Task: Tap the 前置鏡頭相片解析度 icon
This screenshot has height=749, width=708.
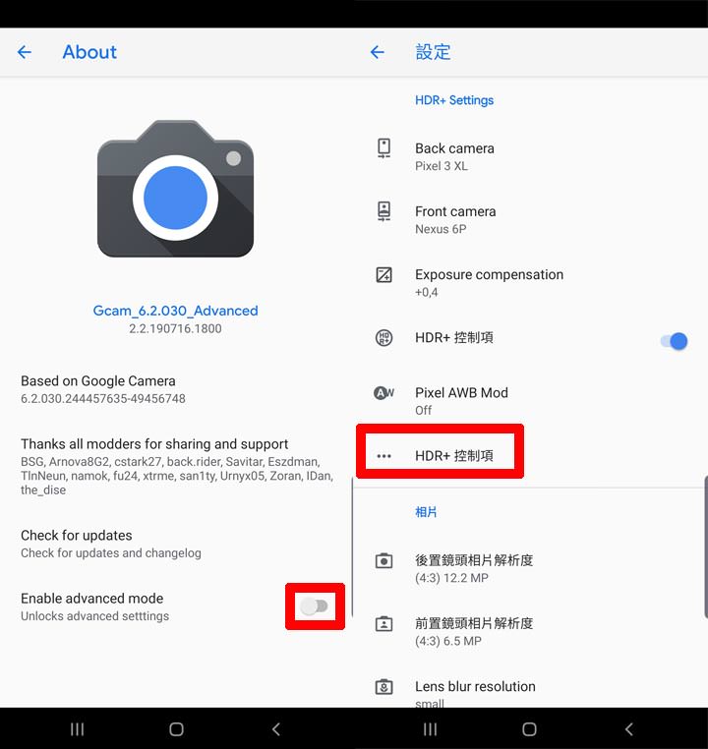Action: 384,623
